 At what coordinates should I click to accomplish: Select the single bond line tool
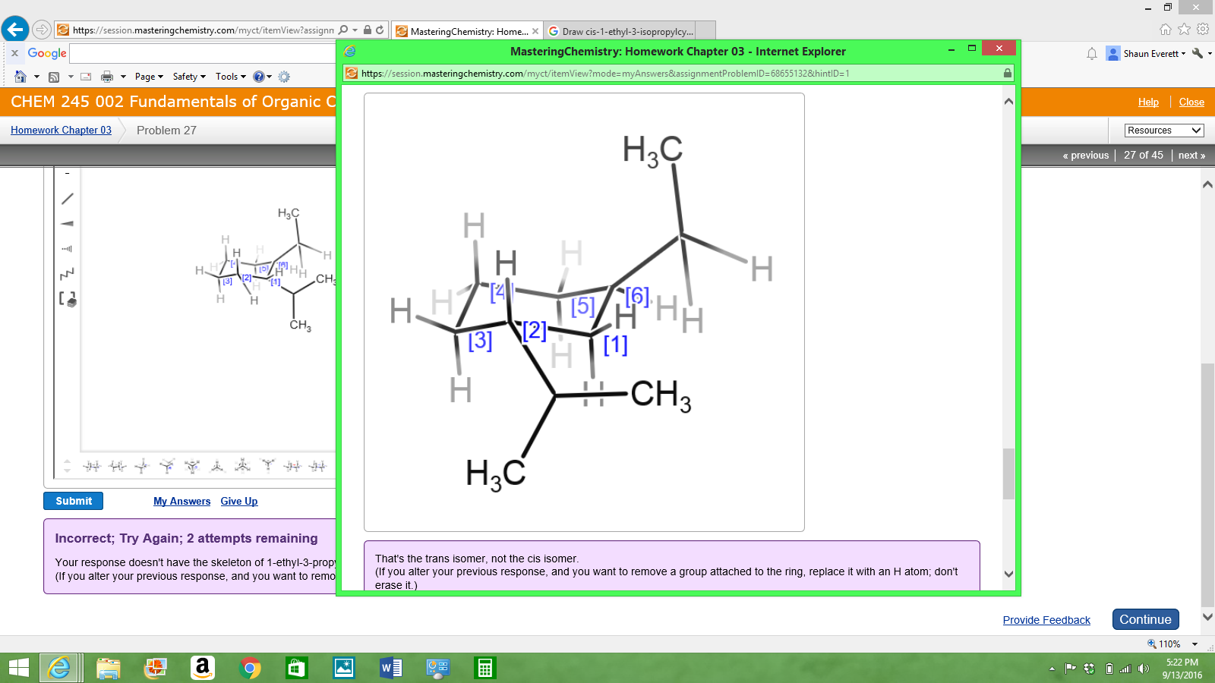click(68, 199)
